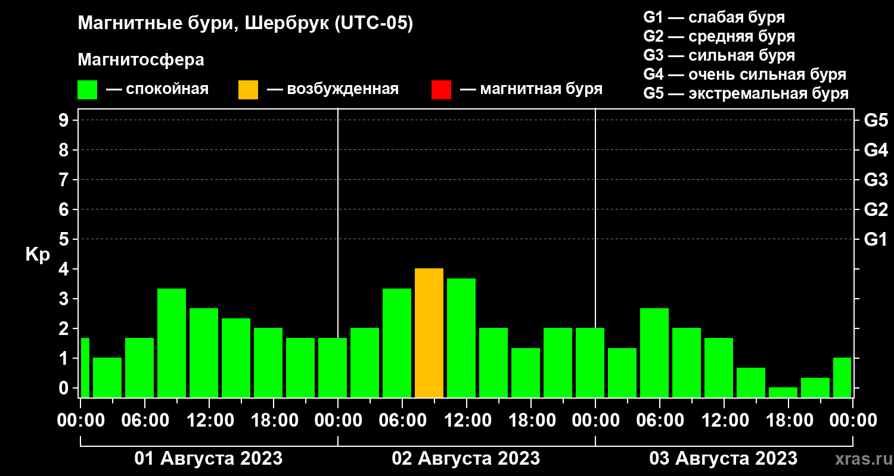Click the G4 label on right axis
This screenshot has width=894, height=476.
(876, 150)
